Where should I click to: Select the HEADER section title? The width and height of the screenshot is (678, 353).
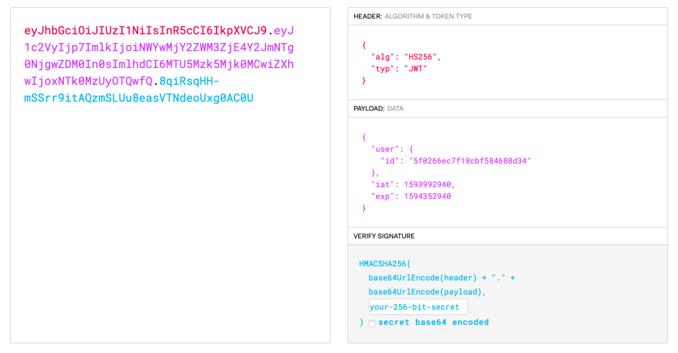point(367,16)
